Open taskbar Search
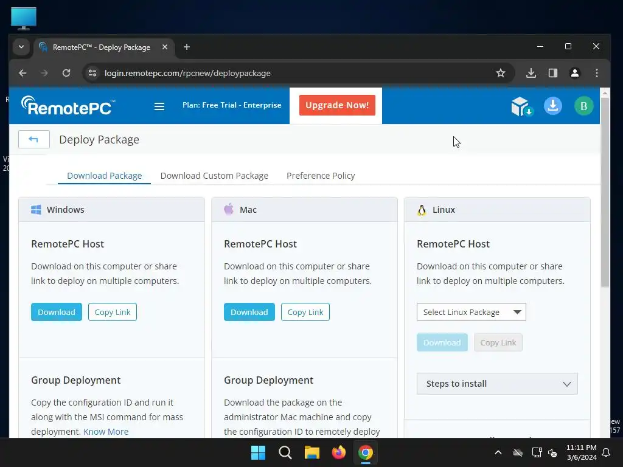Viewport: 623px width, 467px height. point(285,452)
